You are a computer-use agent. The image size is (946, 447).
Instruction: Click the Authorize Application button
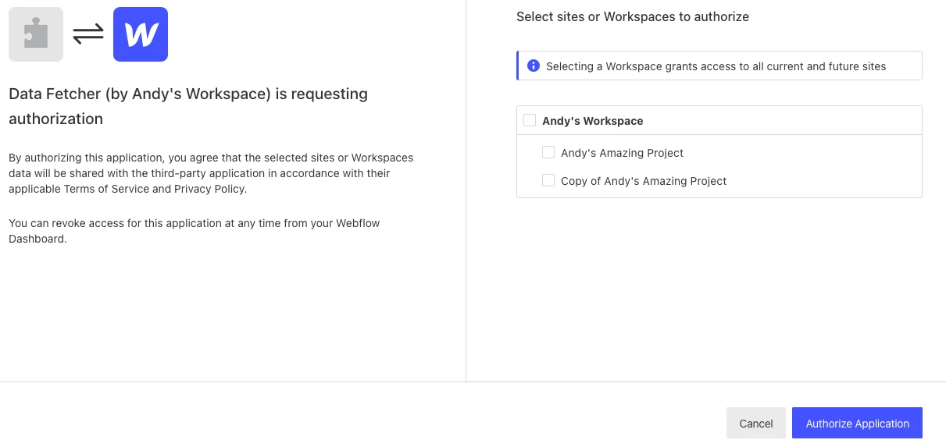coord(857,423)
